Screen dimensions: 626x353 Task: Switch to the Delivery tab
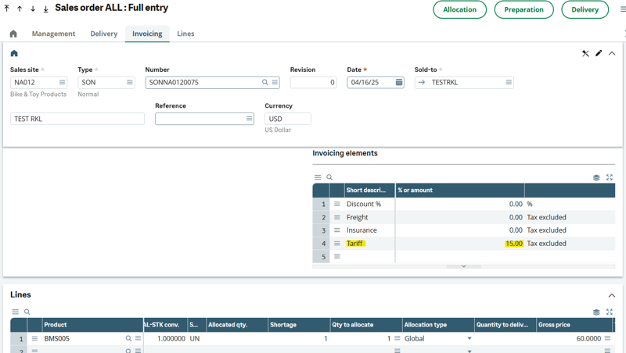pyautogui.click(x=104, y=34)
